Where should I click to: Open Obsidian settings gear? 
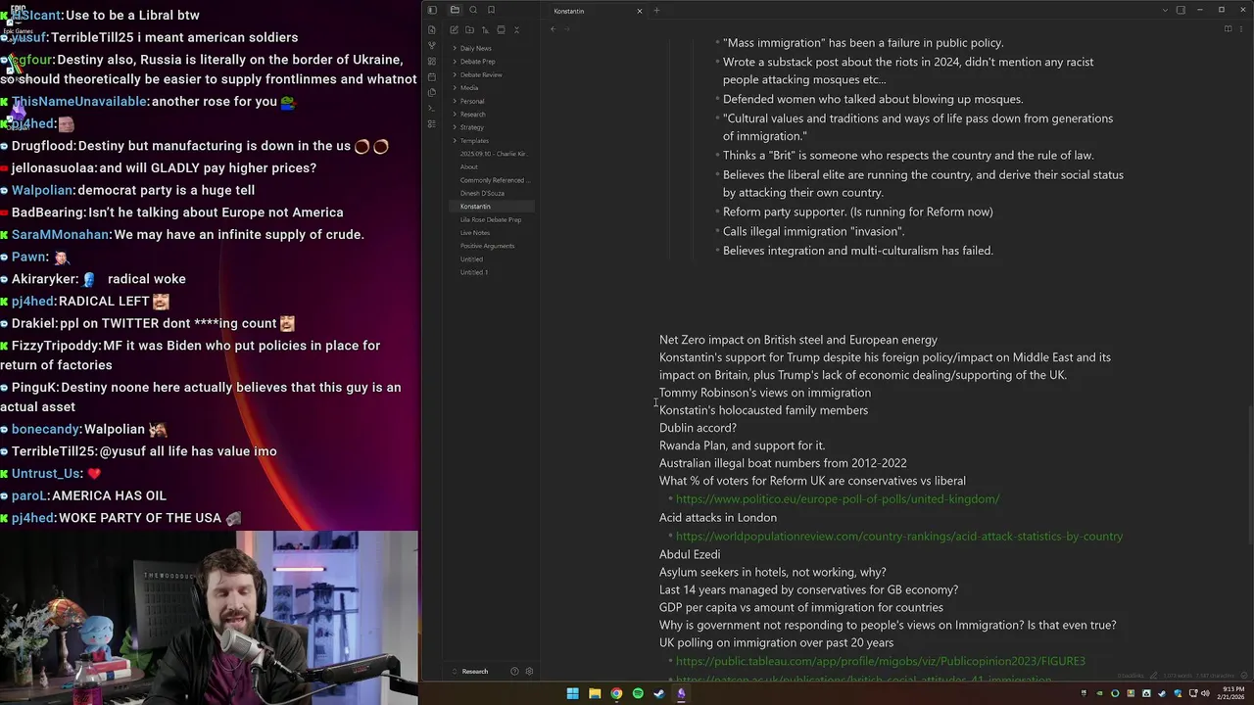(529, 672)
